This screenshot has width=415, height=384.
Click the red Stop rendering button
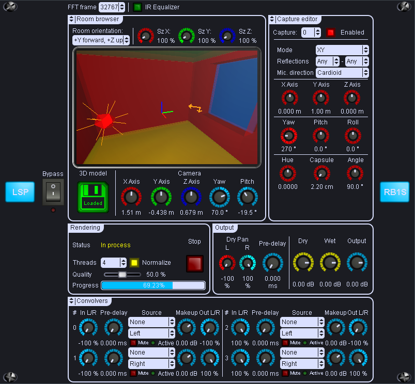(x=195, y=264)
